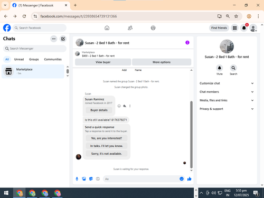Switch to the Messenger | Facebook browser tab
This screenshot has height=198, width=264.
[40, 5]
